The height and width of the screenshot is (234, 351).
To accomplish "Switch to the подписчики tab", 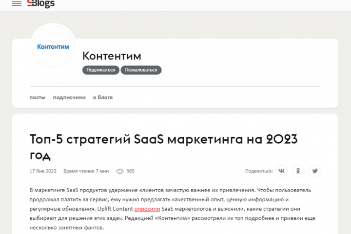I will (69, 97).
